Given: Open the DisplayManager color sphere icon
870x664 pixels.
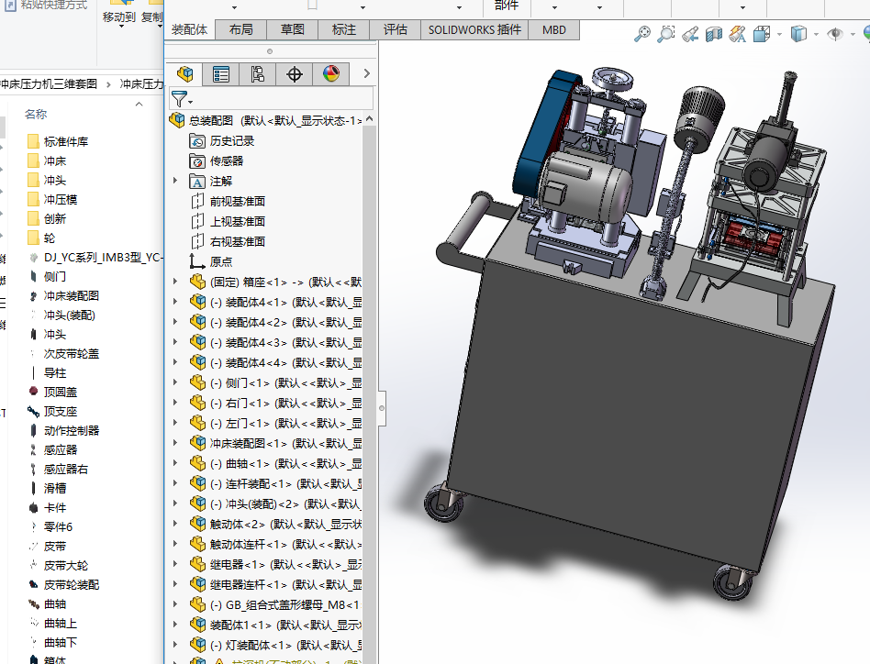Looking at the screenshot, I should tap(331, 74).
